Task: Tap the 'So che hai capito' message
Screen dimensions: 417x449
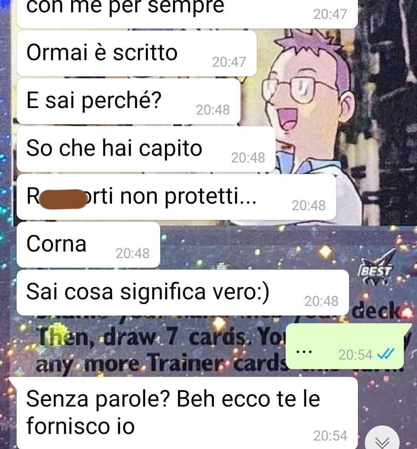Action: [x=146, y=149]
